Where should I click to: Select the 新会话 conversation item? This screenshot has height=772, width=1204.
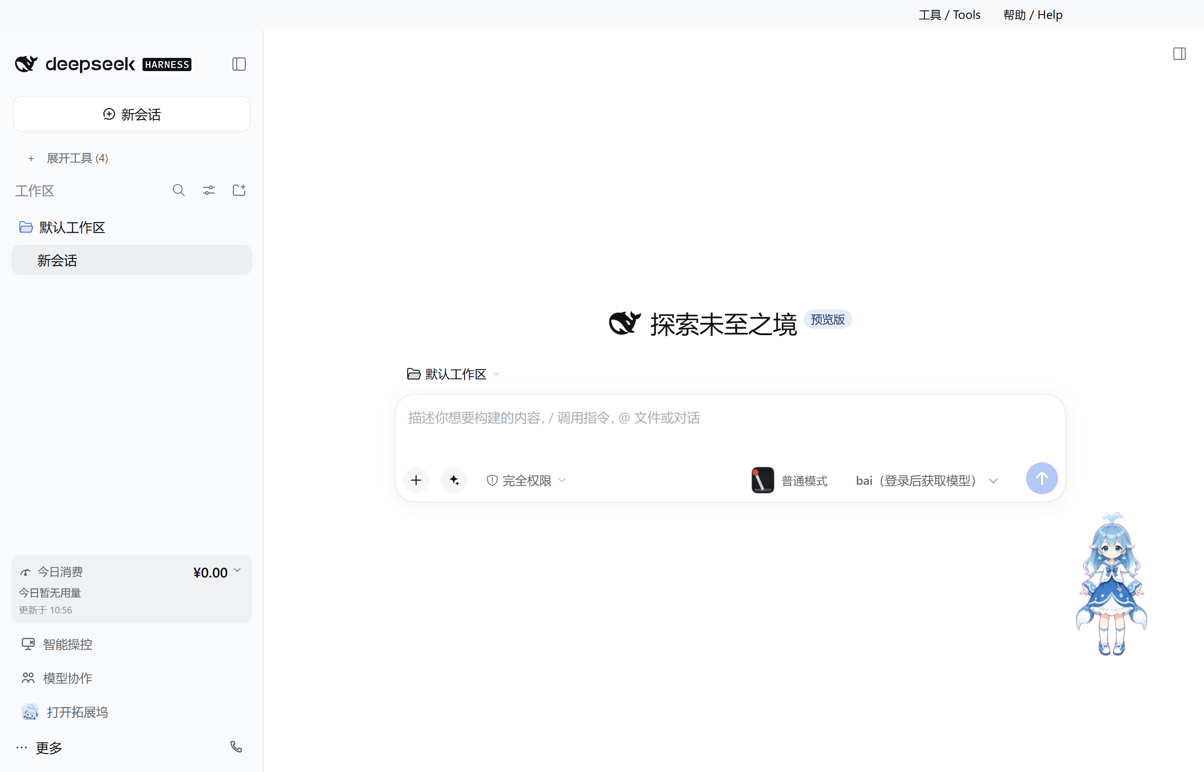pyautogui.click(x=132, y=260)
